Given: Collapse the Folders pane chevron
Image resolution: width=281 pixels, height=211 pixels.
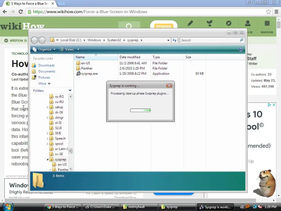Looking at the screenshot, I should click(70, 90).
